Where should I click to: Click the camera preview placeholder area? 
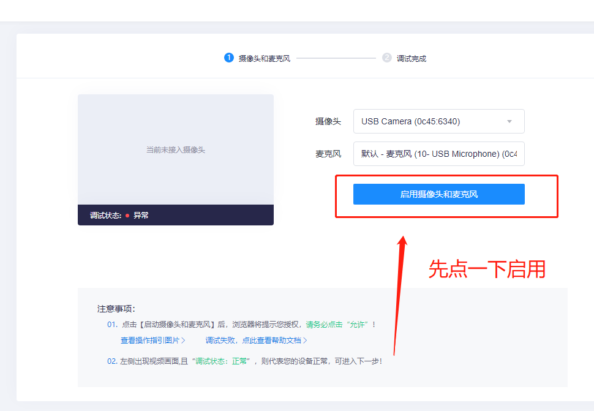[x=175, y=149]
